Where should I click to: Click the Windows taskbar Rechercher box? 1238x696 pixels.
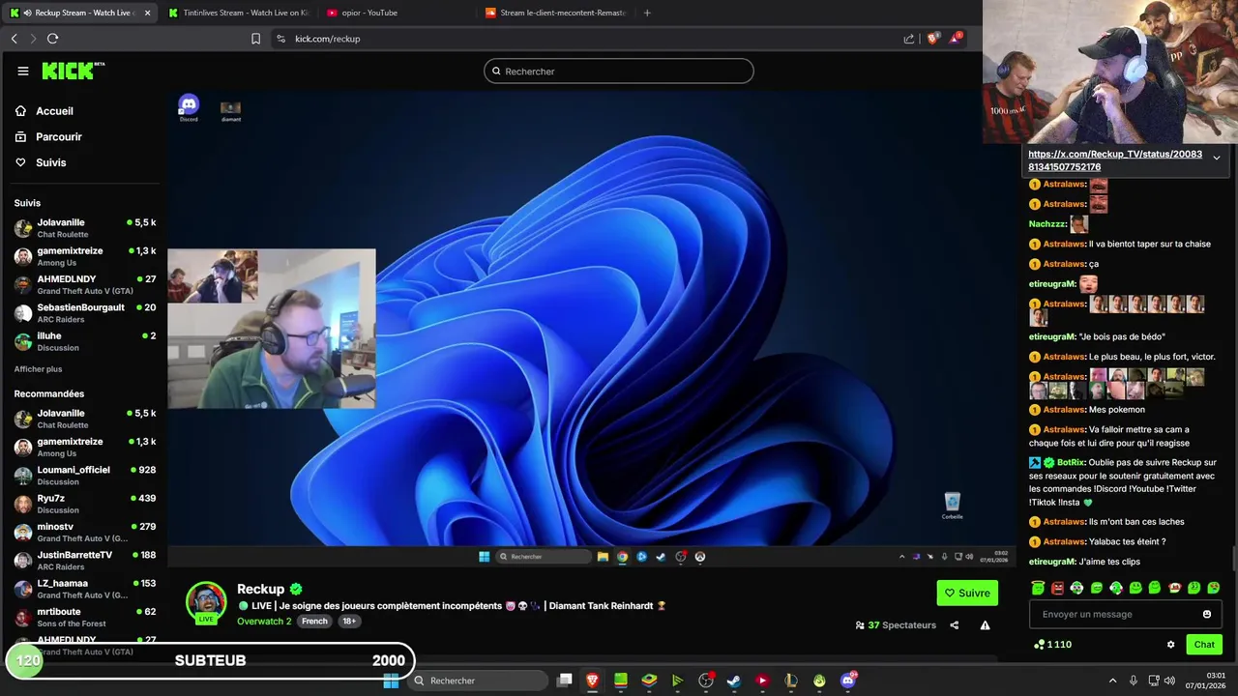tap(478, 681)
